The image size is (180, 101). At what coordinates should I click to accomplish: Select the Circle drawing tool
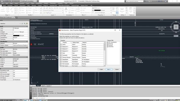coord(8,10)
